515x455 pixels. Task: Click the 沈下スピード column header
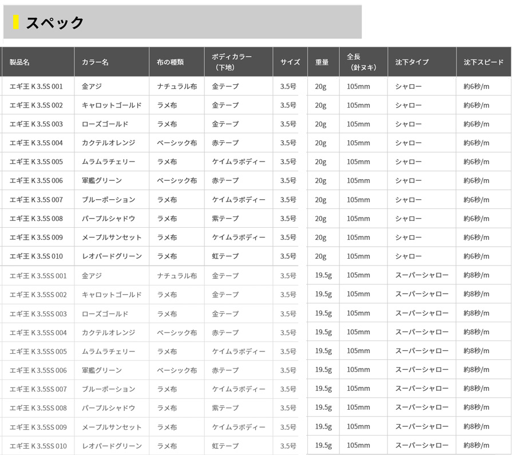tap(484, 62)
